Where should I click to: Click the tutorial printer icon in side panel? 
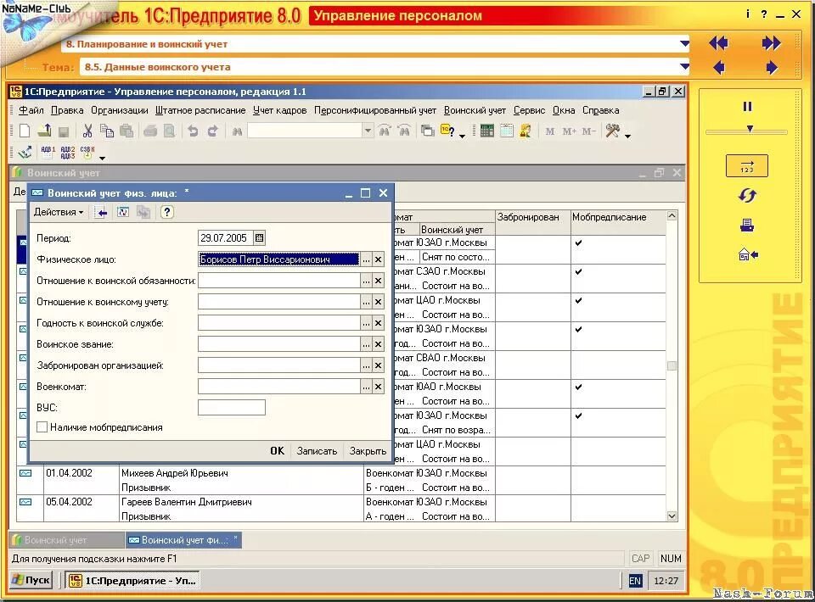tap(747, 226)
